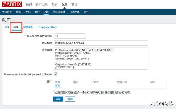The image size is (176, 109).
Task: Go to 主机群组 submenu
Action: 7,12
